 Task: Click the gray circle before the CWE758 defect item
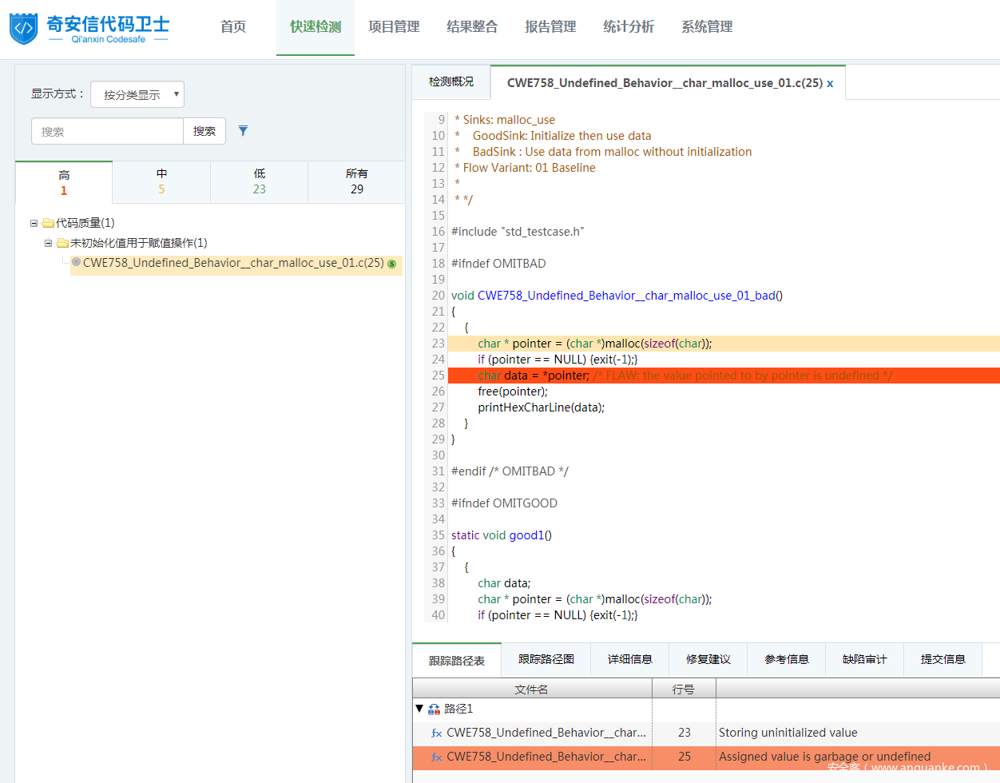tap(76, 262)
